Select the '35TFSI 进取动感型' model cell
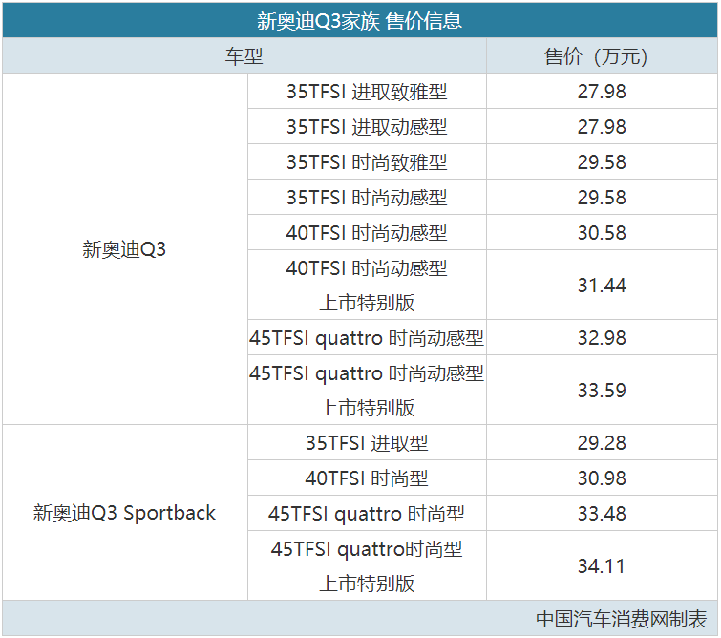Viewport: 721px width, 638px height. 367,127
